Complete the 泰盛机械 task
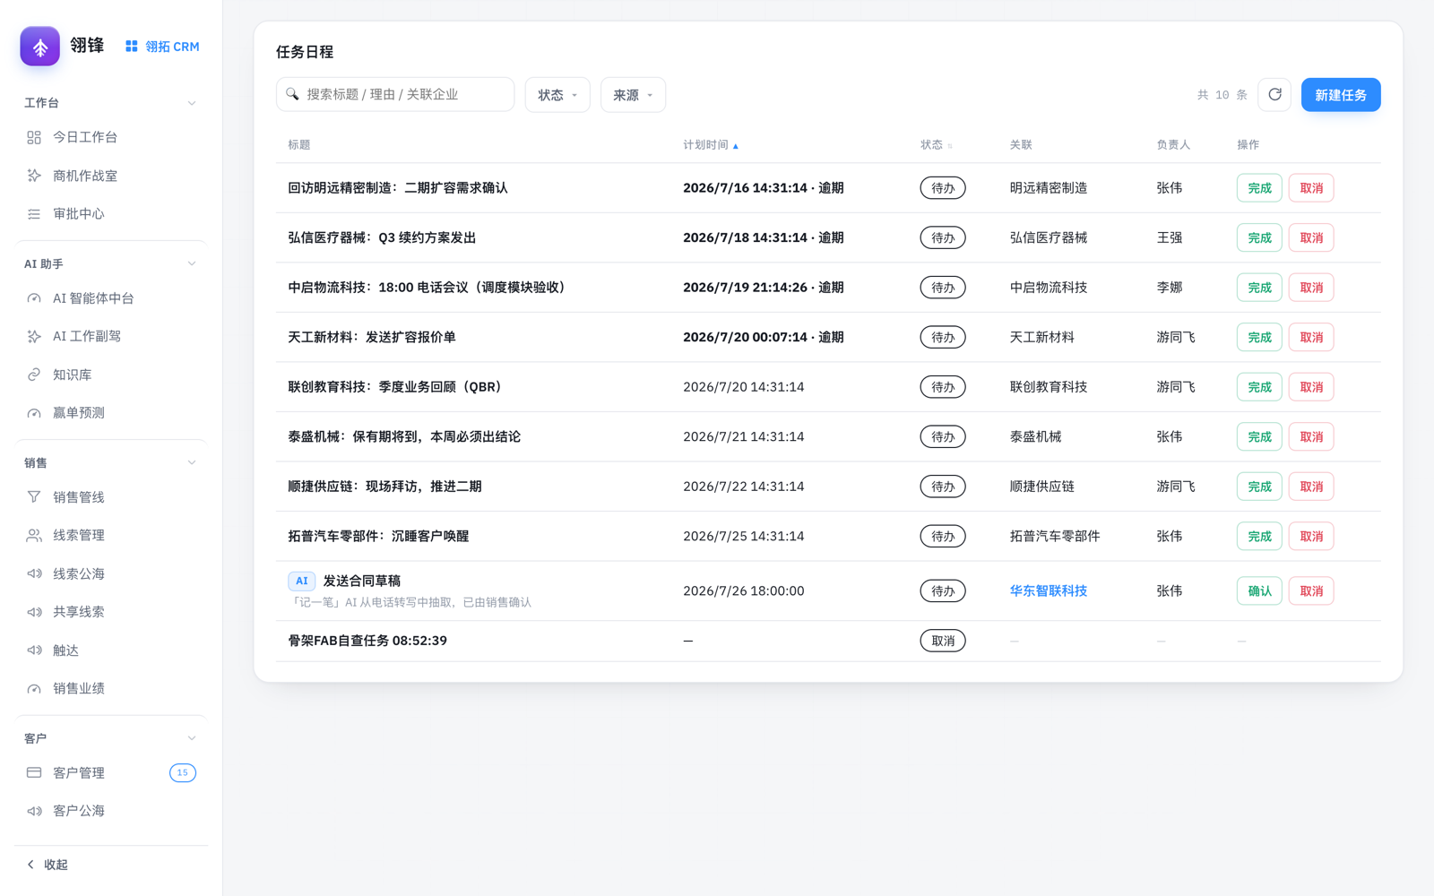1434x896 pixels. 1259,436
